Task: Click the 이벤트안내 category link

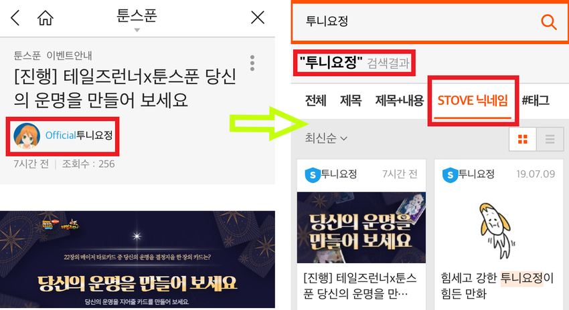Action: (70, 55)
